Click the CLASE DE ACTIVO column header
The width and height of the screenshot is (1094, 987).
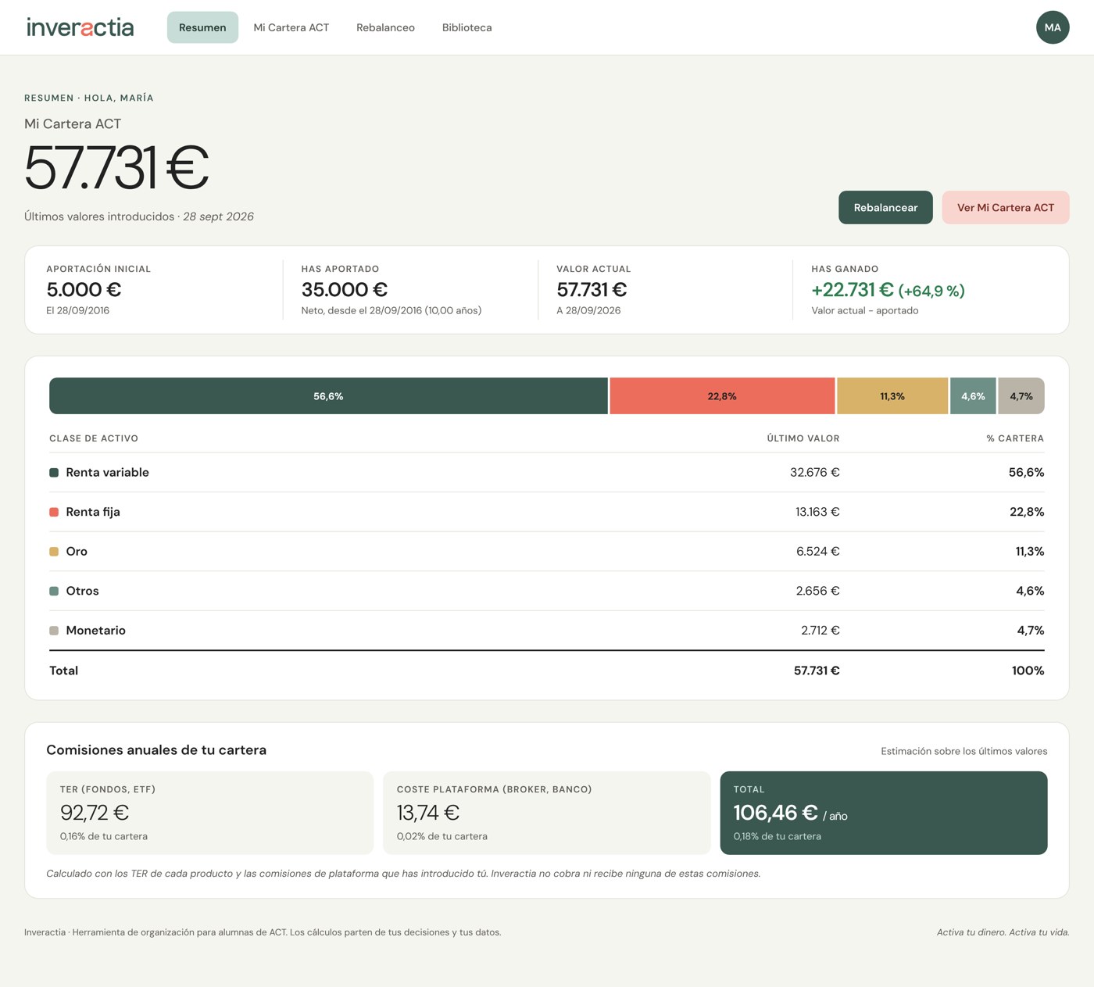pyautogui.click(x=94, y=438)
